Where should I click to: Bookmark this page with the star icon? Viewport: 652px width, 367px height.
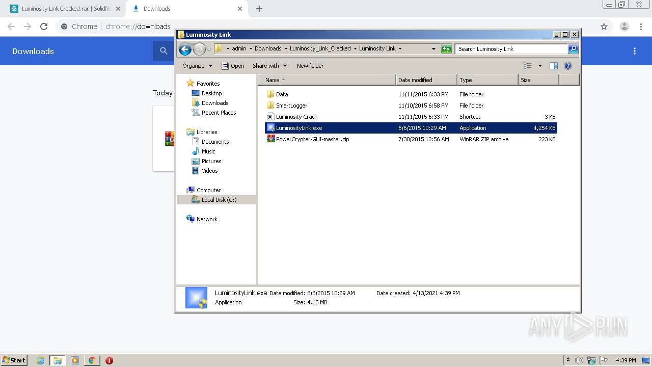coord(604,27)
